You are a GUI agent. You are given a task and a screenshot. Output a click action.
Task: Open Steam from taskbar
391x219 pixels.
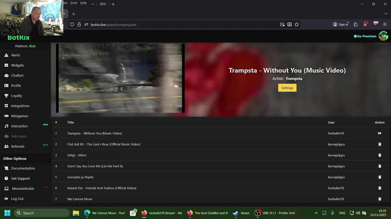[x=241, y=213]
